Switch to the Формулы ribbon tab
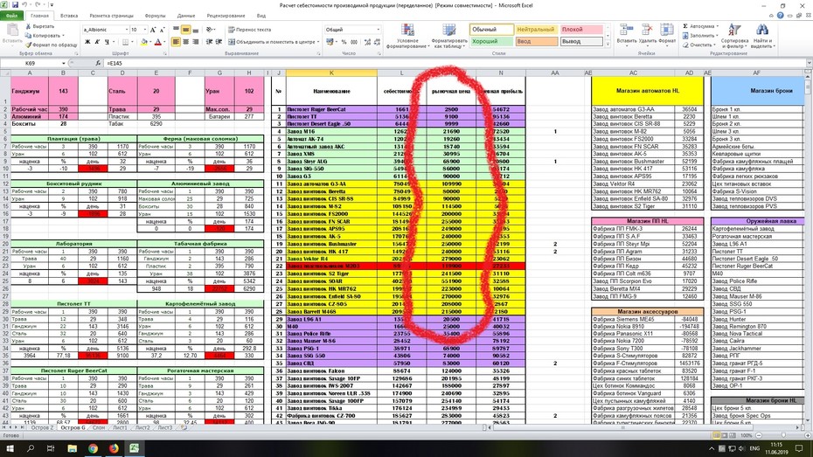 click(155, 16)
